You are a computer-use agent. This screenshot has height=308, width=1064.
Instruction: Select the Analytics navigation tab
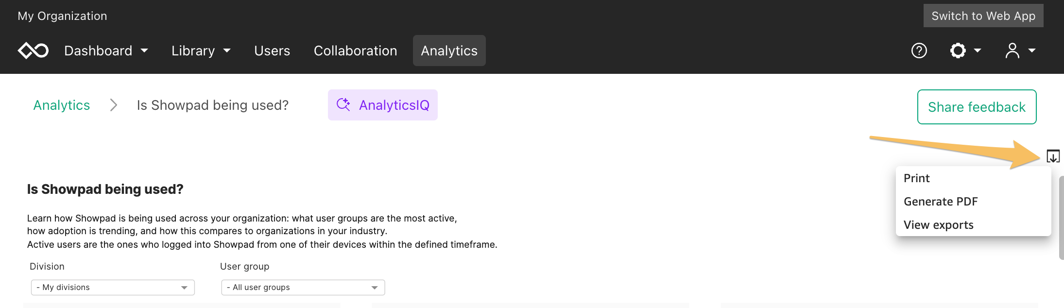coord(449,51)
